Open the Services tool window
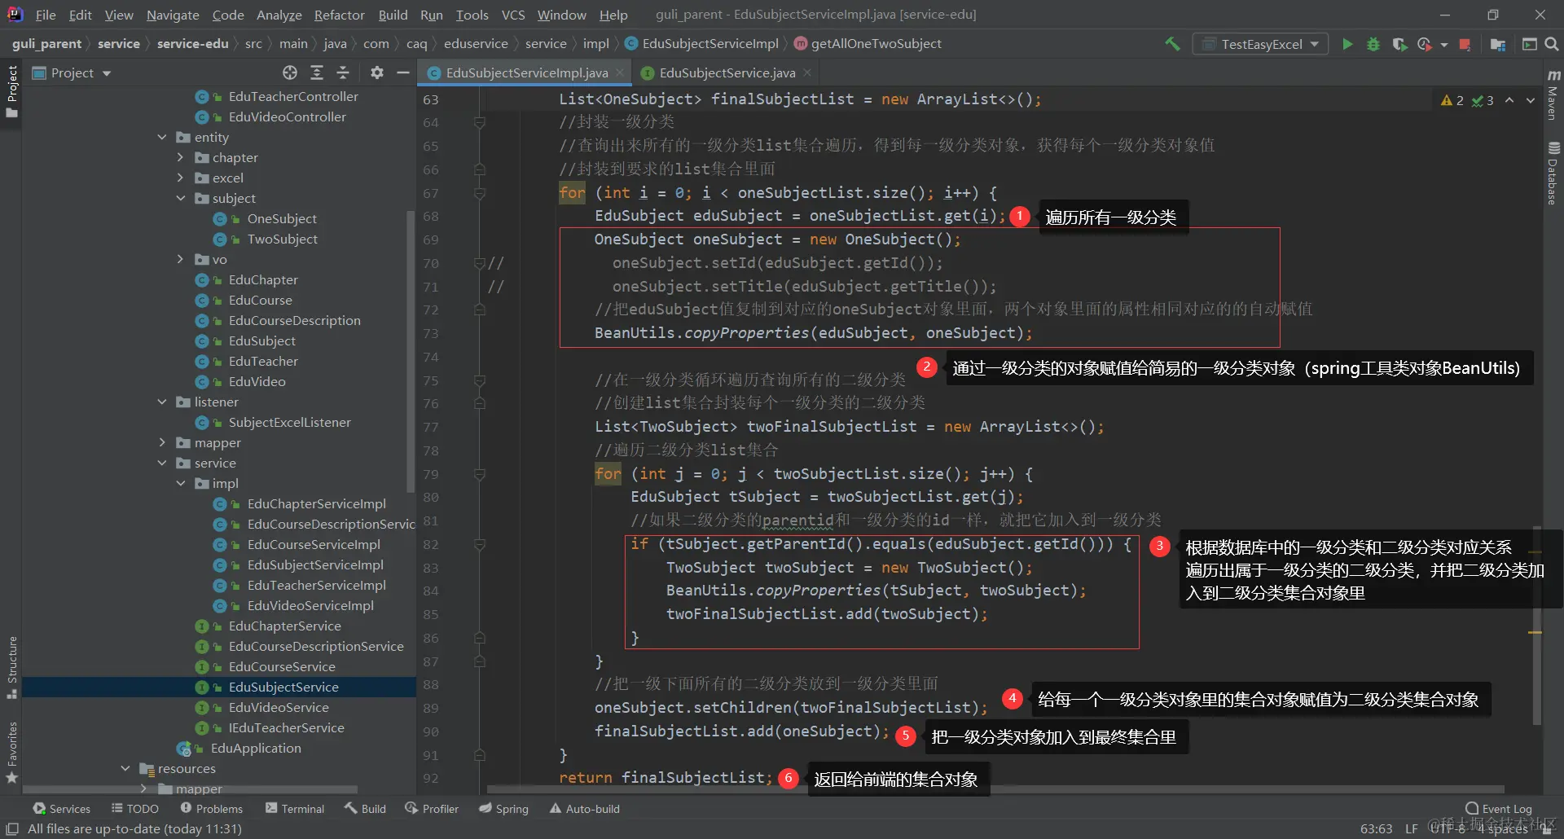This screenshot has width=1564, height=839. coord(62,809)
